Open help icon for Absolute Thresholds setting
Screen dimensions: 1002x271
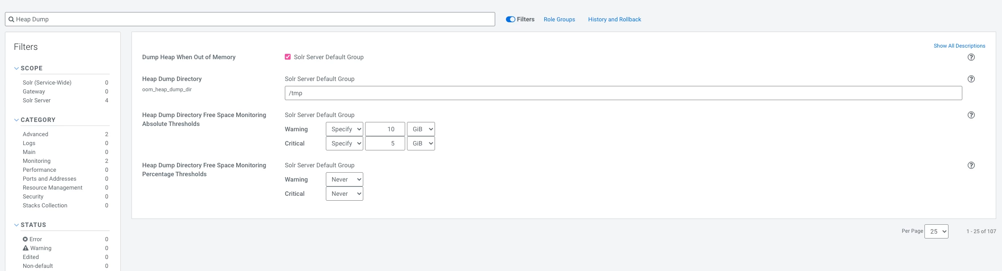click(971, 115)
